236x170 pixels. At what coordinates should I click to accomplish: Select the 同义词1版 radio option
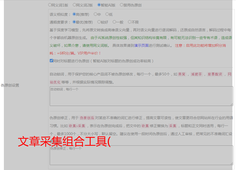50,5
